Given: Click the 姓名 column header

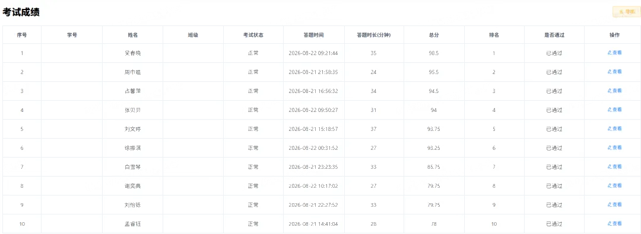Looking at the screenshot, I should pyautogui.click(x=132, y=35).
